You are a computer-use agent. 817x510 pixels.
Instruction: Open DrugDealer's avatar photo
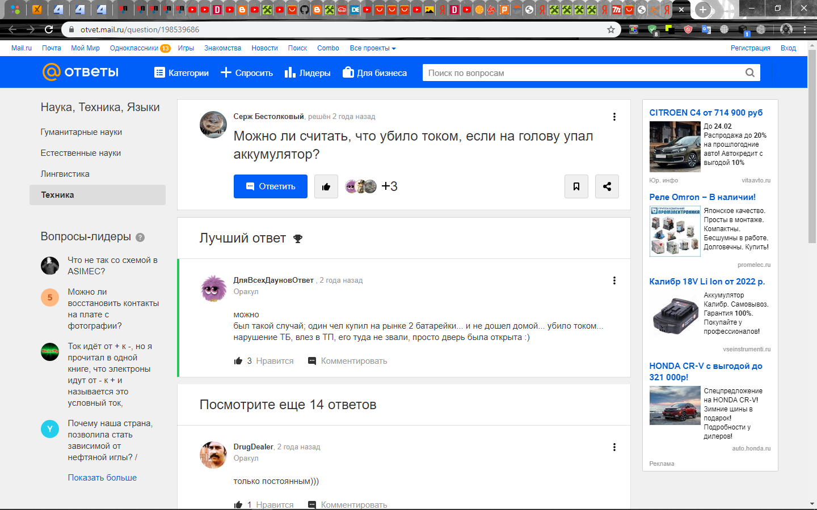tap(213, 454)
